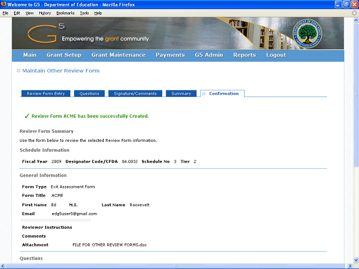This screenshot has height=269, width=359.
Task: Click the Review Form Summary heading
Action: pyautogui.click(x=47, y=131)
